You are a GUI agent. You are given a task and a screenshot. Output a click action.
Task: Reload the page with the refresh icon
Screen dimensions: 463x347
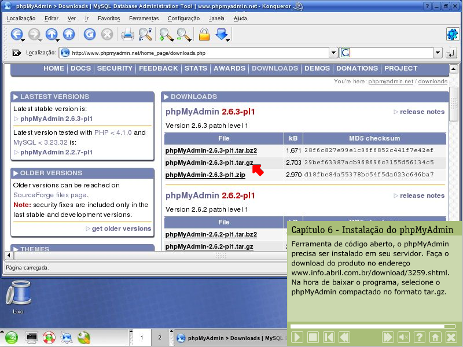pos(89,34)
